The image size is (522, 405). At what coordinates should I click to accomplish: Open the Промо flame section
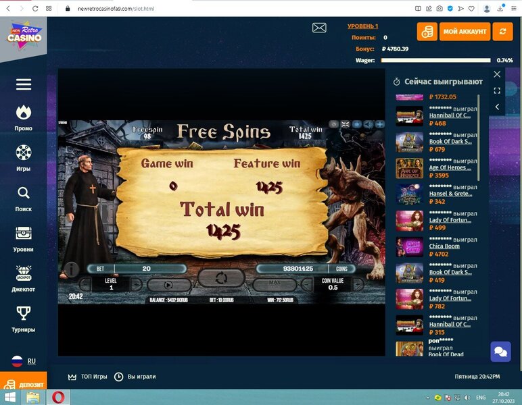tap(23, 118)
